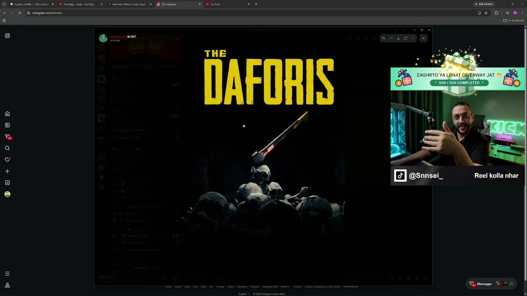Image resolution: width=527 pixels, height=296 pixels.
Task: Open the Chrome media control icon
Action: pyautogui.click(x=507, y=13)
